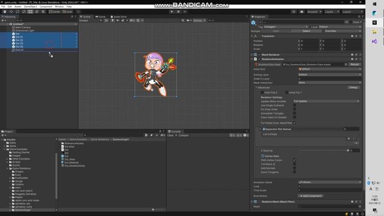The width and height of the screenshot is (384, 216).
Task: Switch to the Game tab
Action: pyautogui.click(x=100, y=17)
